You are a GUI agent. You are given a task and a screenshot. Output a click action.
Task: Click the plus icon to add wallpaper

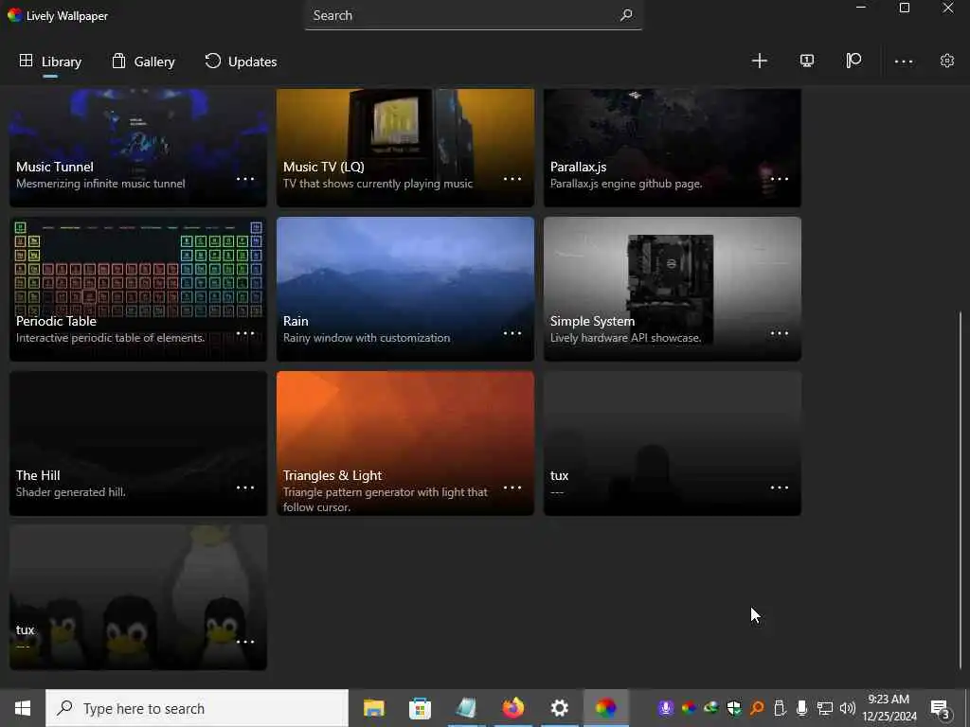(759, 61)
